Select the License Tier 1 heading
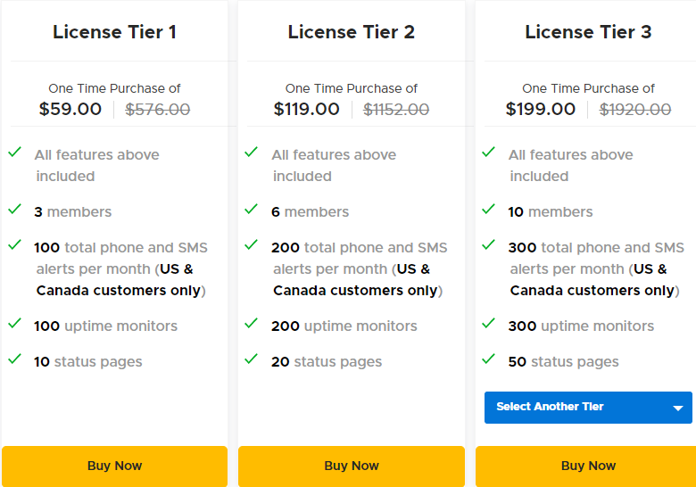 (x=114, y=32)
